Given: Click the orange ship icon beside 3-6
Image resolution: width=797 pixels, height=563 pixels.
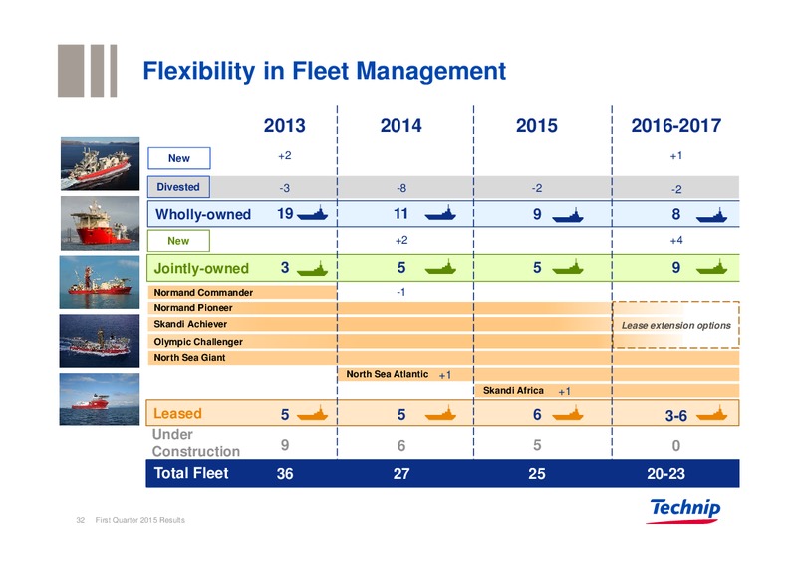Looking at the screenshot, I should pos(711,413).
